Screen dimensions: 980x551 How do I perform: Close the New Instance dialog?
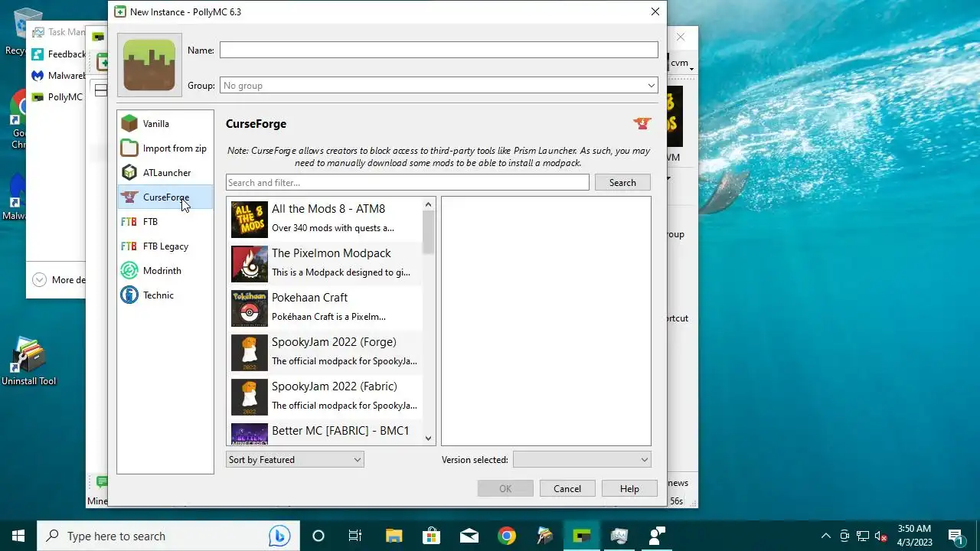[x=655, y=11]
